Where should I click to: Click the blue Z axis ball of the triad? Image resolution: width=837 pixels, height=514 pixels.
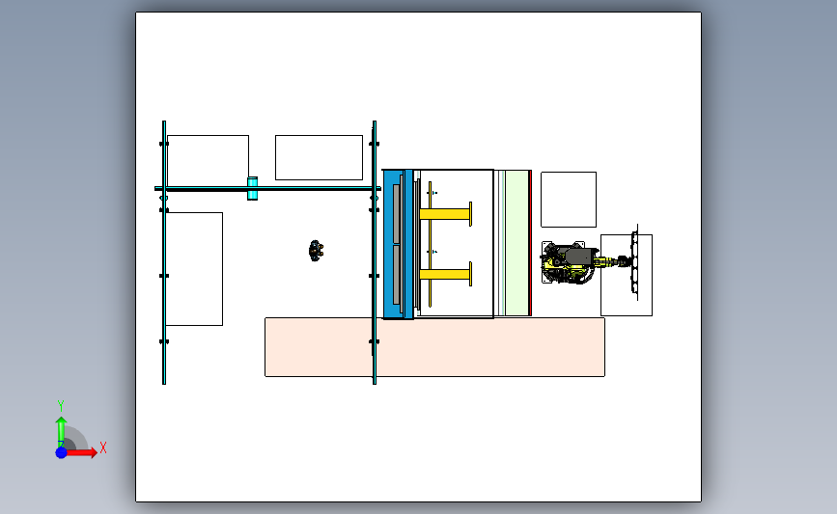(61, 452)
